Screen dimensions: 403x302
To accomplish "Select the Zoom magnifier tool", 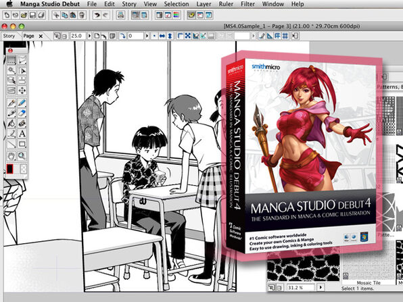I will coord(22,156).
